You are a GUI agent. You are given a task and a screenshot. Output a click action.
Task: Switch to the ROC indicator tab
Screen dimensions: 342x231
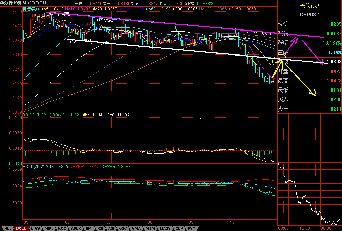pos(62,228)
